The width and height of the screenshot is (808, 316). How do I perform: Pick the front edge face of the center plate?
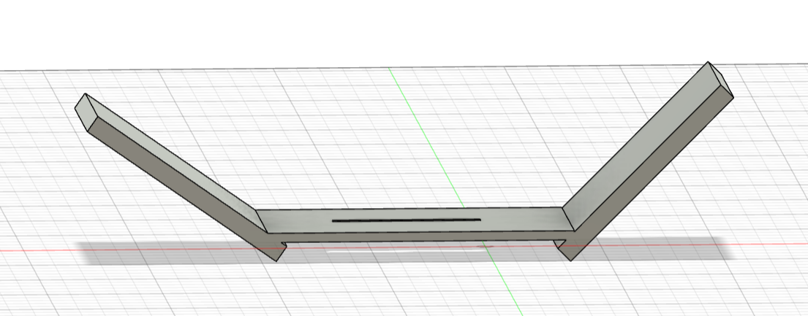tap(418, 236)
